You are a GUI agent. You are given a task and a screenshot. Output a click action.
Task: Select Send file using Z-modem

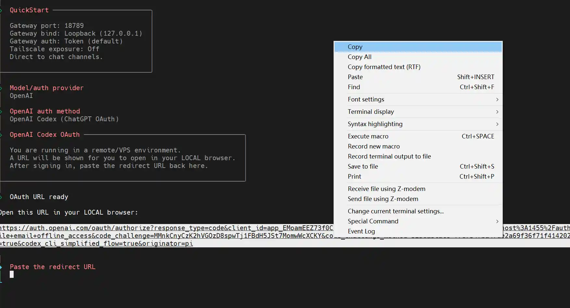383,199
